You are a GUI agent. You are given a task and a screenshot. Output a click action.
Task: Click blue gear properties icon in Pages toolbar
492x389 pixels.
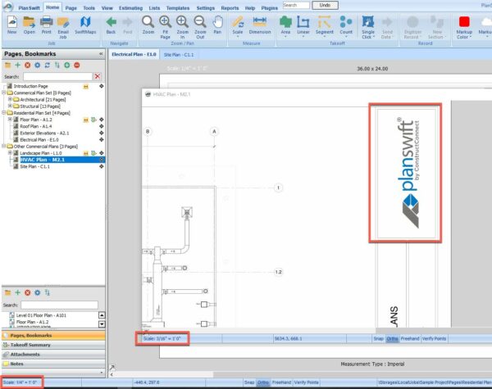coord(38,66)
